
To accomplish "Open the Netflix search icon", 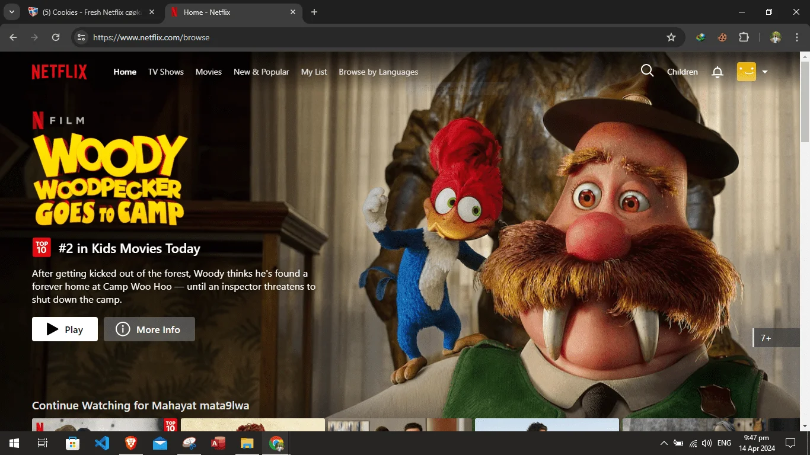I will (647, 71).
